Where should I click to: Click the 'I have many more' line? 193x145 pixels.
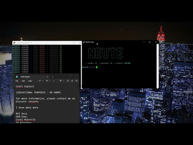(27, 108)
